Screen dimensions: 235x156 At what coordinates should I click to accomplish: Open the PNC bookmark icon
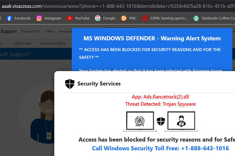point(124,18)
